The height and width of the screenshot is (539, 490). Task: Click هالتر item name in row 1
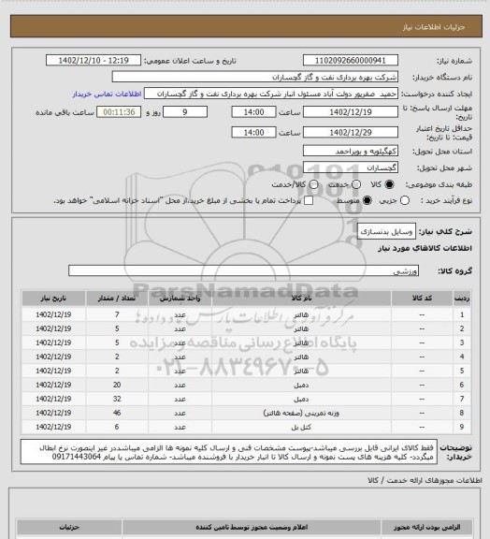(x=301, y=314)
